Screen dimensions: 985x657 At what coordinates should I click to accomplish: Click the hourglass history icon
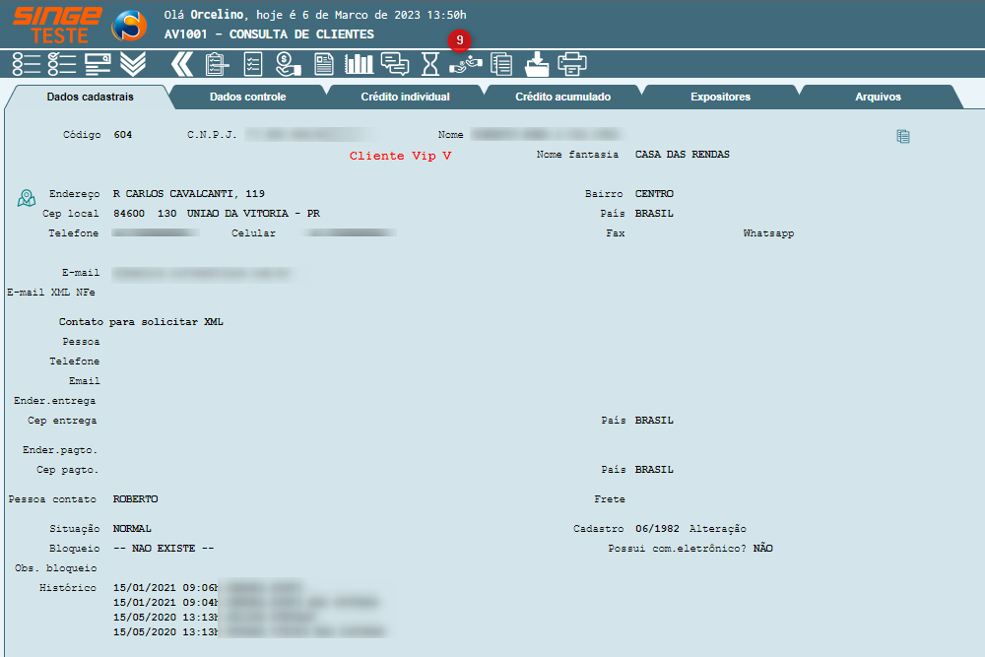tap(430, 65)
